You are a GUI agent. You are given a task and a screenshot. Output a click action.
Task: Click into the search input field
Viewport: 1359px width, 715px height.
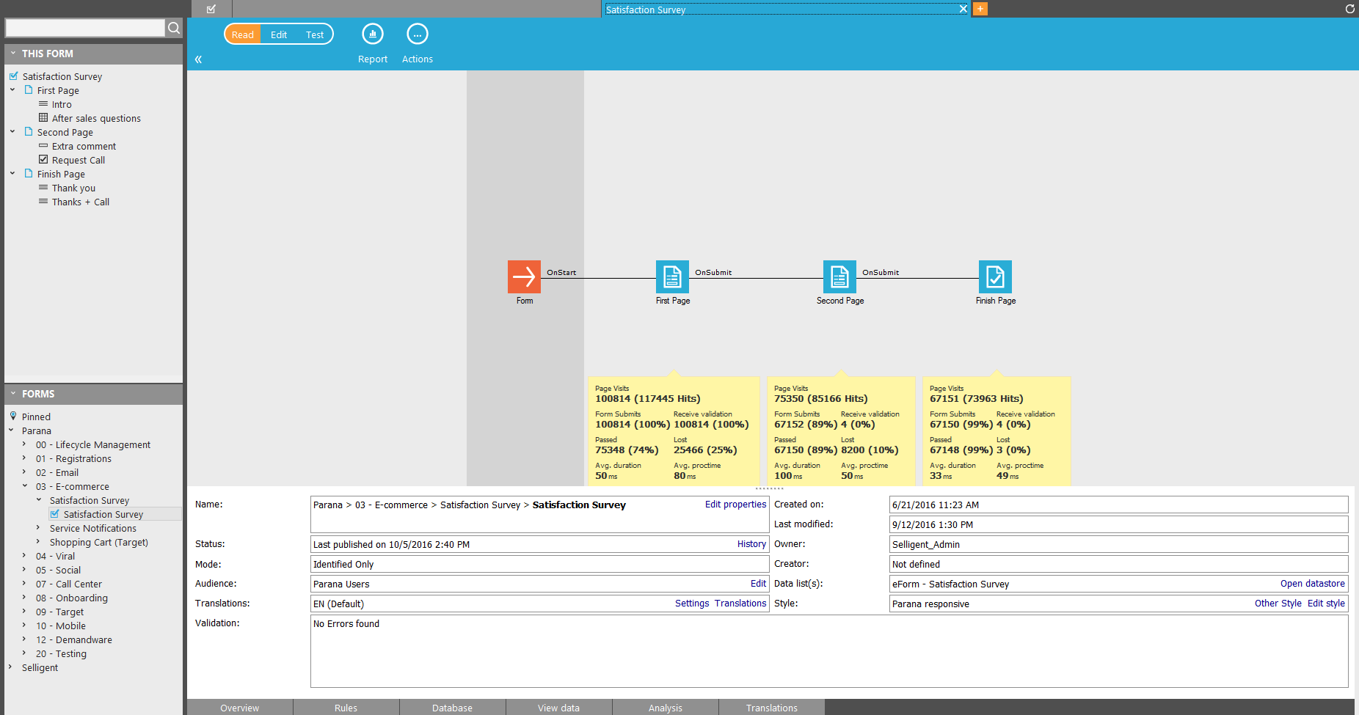point(85,28)
